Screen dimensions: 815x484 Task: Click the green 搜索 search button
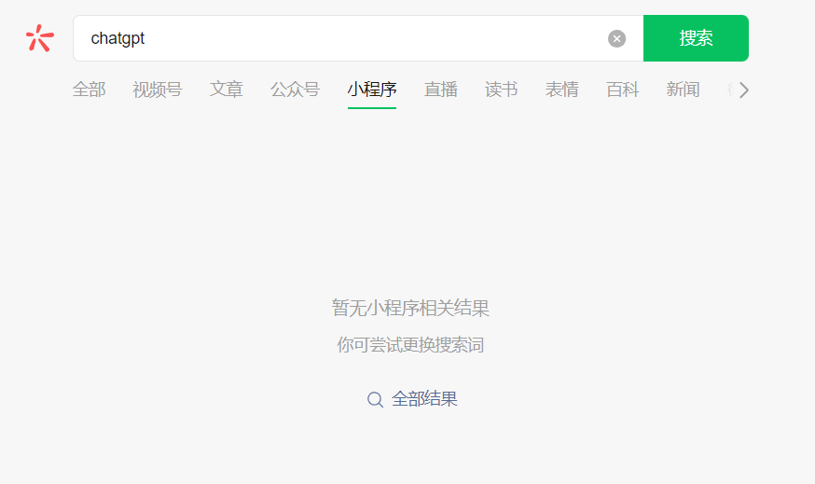pos(696,38)
